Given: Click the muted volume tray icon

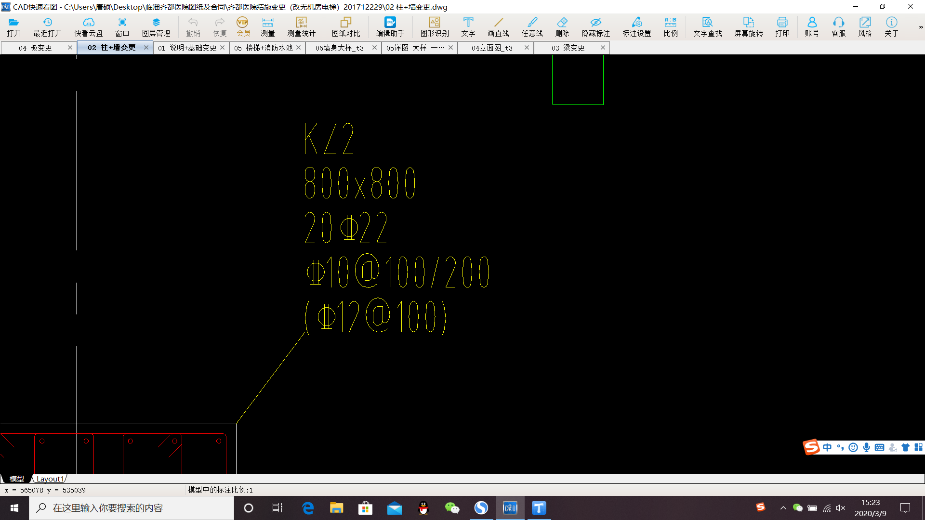Looking at the screenshot, I should (x=841, y=508).
